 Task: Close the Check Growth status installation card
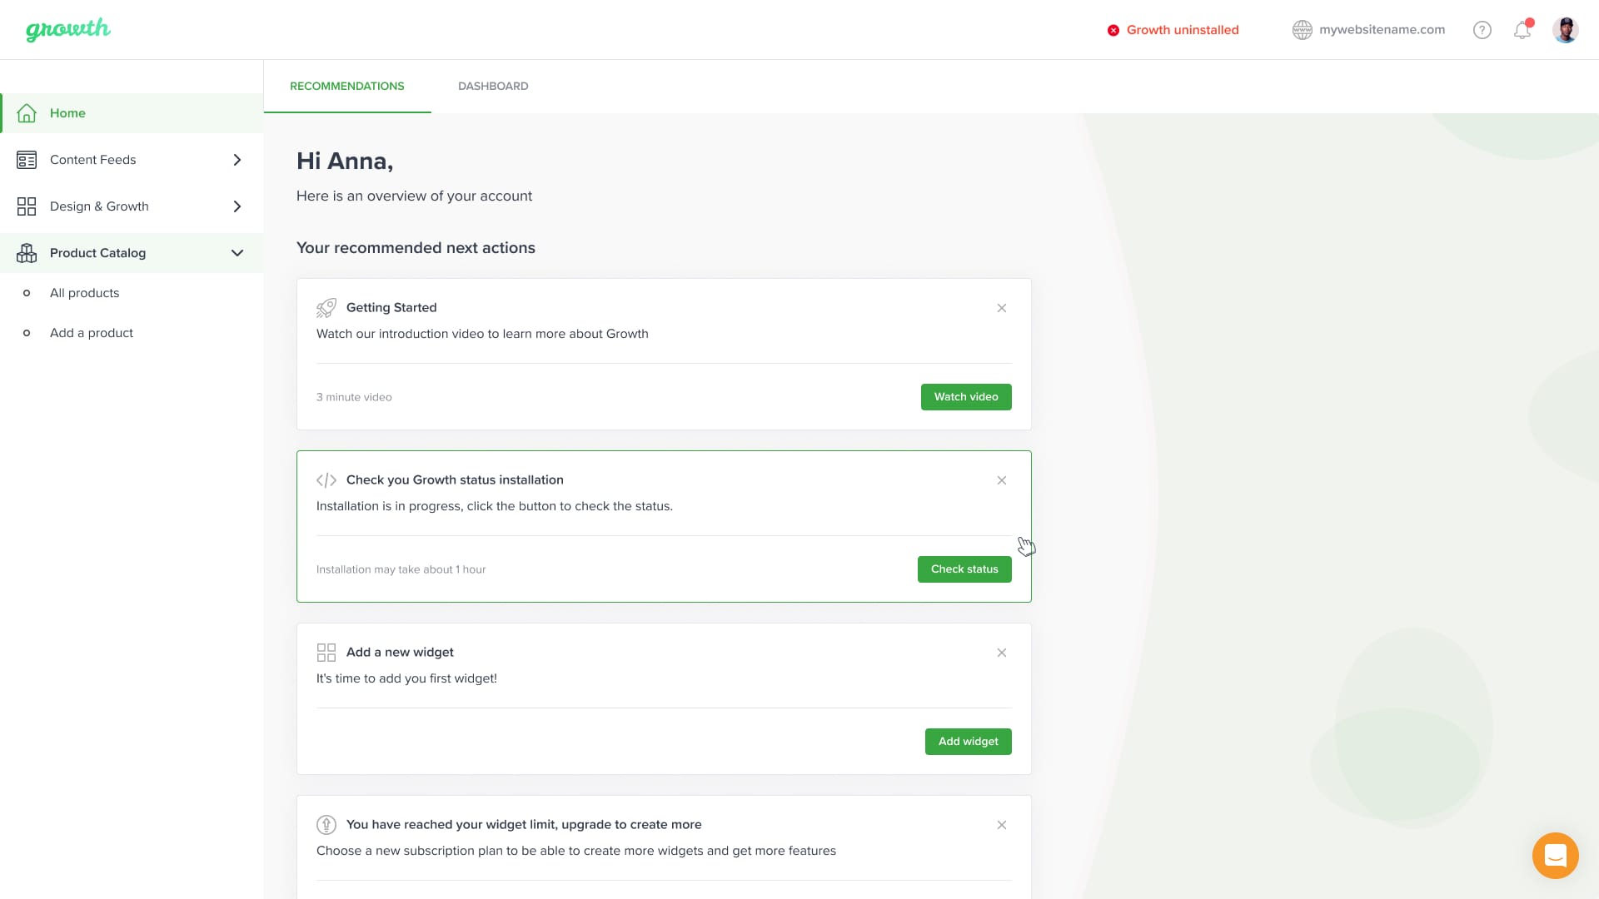(x=1002, y=480)
